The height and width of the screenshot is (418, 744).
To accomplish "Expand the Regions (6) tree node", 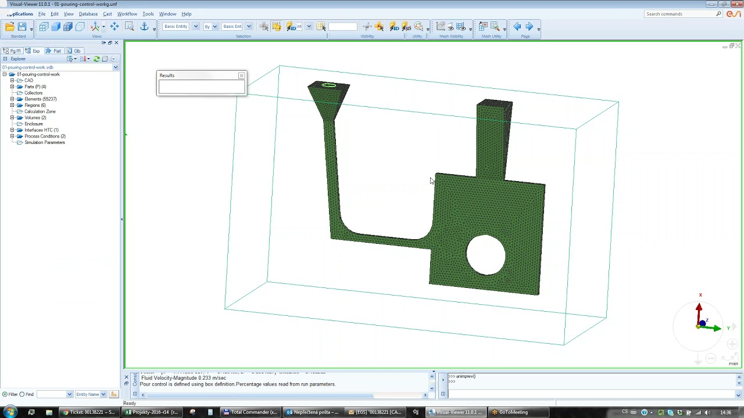I will 12,105.
